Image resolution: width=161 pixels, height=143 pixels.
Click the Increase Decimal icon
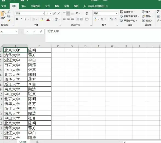coord(111,19)
